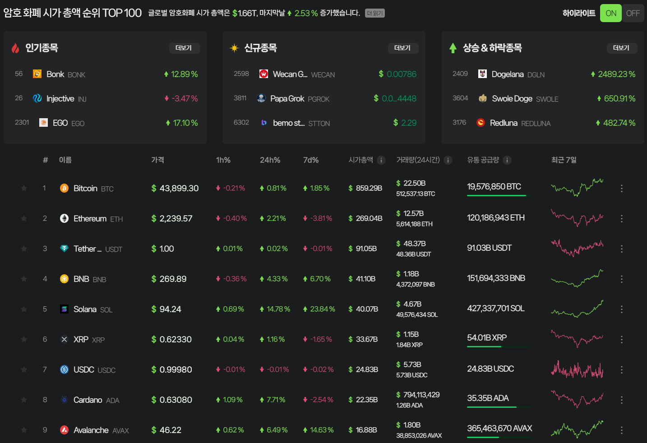Click the Solana coin logo
The width and height of the screenshot is (647, 443).
(x=65, y=309)
